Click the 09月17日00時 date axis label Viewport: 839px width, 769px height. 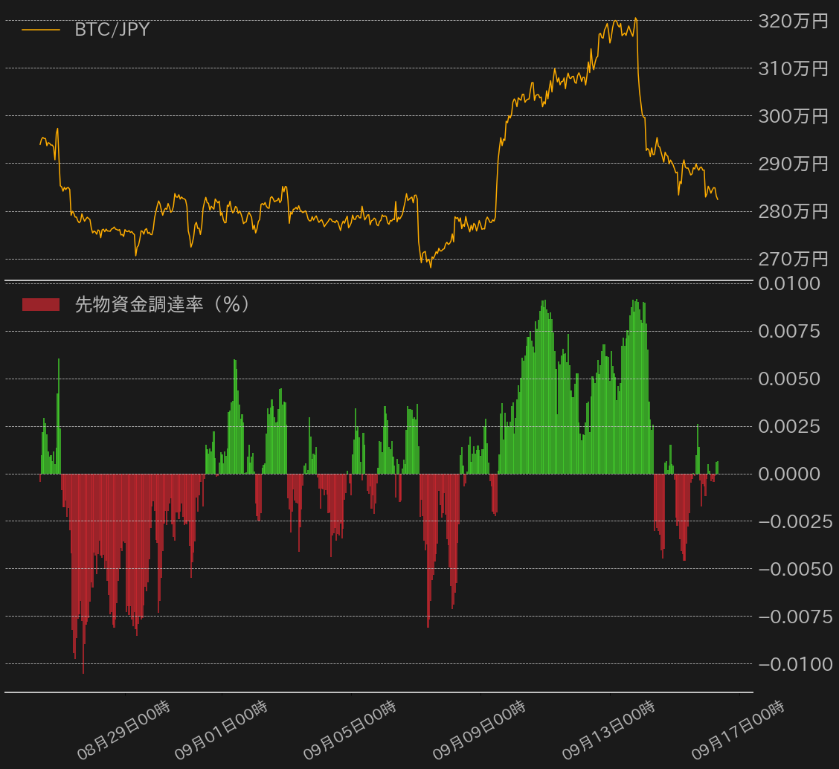pos(739,730)
